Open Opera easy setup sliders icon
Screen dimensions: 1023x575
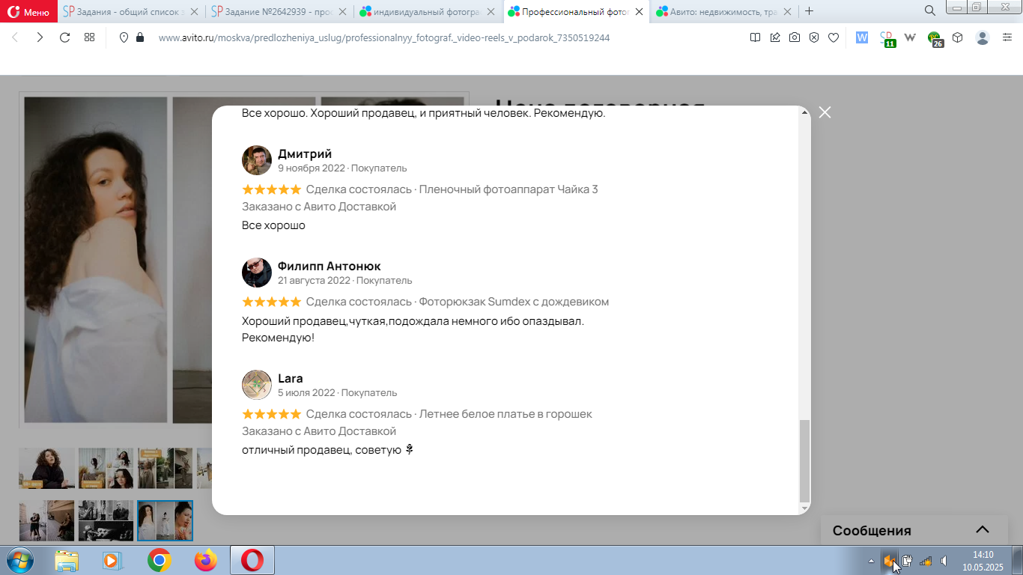[x=1007, y=37]
